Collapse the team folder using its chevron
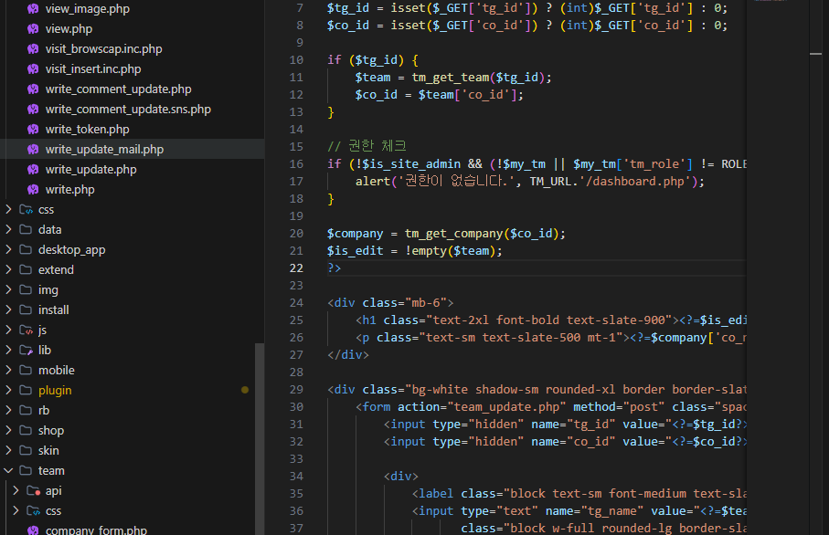This screenshot has width=829, height=535. tap(9, 471)
